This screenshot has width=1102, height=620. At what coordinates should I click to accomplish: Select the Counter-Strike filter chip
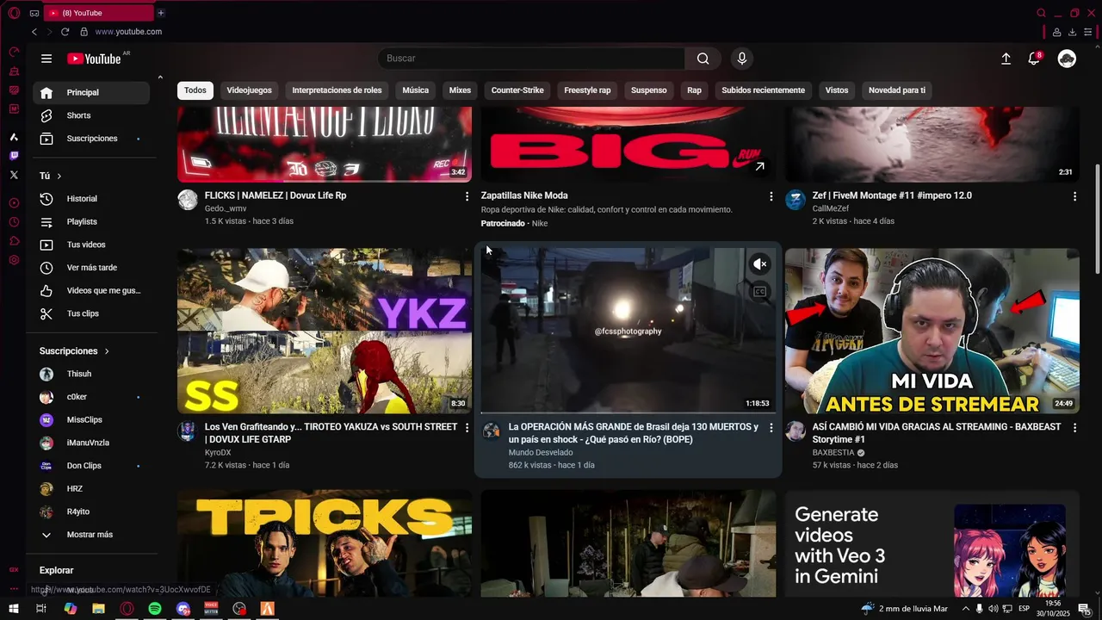coord(517,90)
